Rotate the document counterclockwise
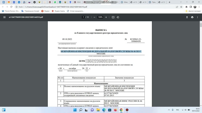The width and height of the screenshot is (202, 113). [x=118, y=17]
